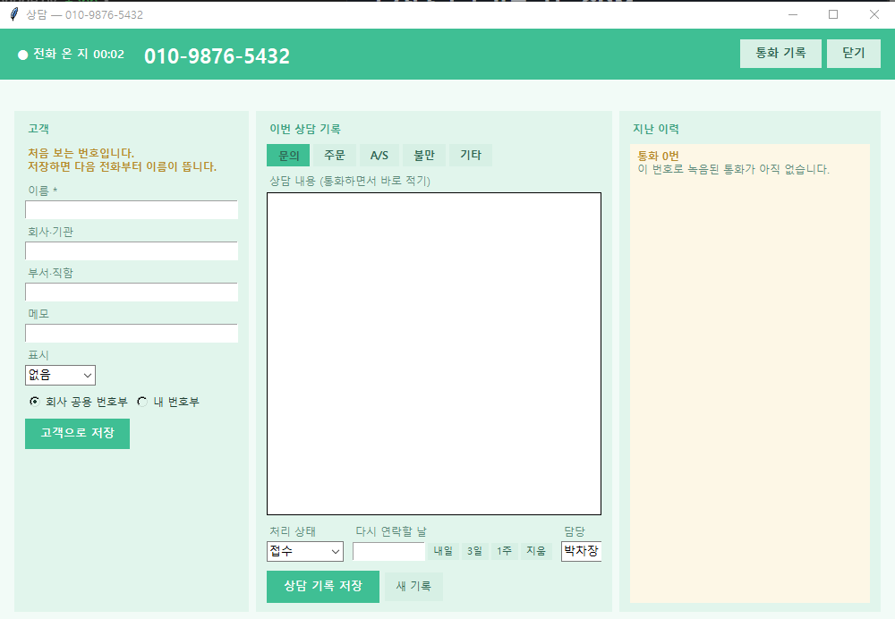Click the 새 기록 button
895x619 pixels.
coord(413,587)
